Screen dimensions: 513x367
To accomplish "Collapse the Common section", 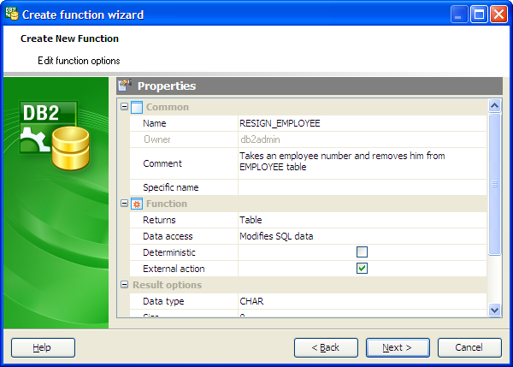I will coord(125,107).
